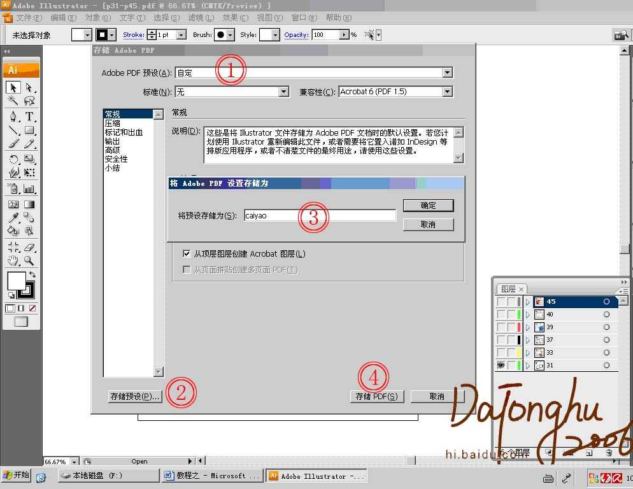Open the 兼容性 Acrobat 6 dropdown
This screenshot has height=489, width=633.
(x=447, y=92)
